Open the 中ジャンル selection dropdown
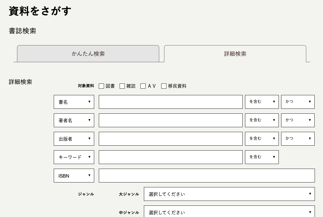 pyautogui.click(x=229, y=212)
